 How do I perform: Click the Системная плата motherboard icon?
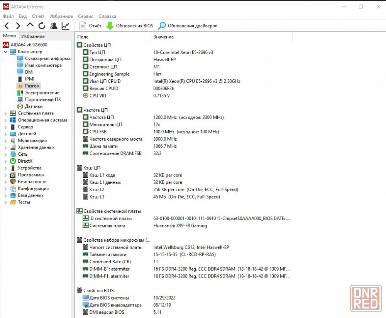click(x=13, y=113)
